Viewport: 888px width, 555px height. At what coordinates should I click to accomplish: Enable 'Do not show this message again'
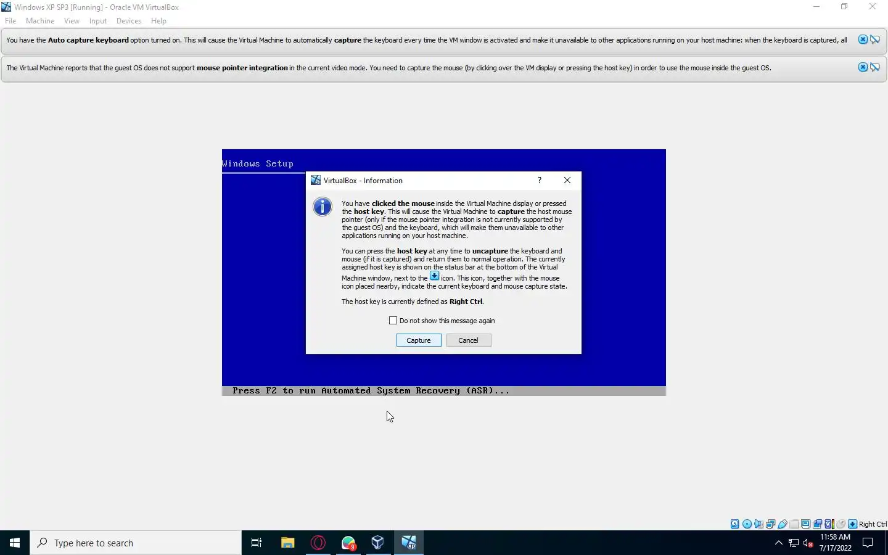(393, 321)
